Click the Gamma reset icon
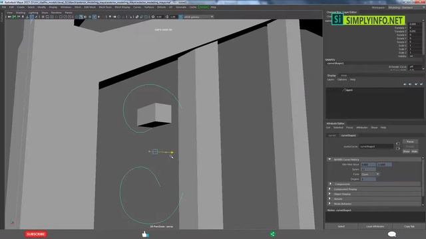Screen dimensions: 426x239 coord(167,17)
